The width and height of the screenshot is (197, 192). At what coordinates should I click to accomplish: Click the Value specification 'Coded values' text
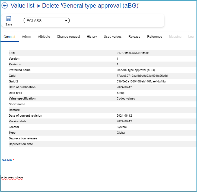pyautogui.click(x=126, y=98)
